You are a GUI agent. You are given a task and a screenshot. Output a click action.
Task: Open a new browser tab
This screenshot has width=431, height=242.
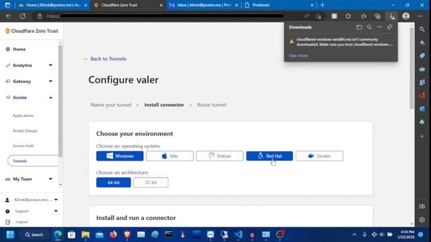(323, 5)
